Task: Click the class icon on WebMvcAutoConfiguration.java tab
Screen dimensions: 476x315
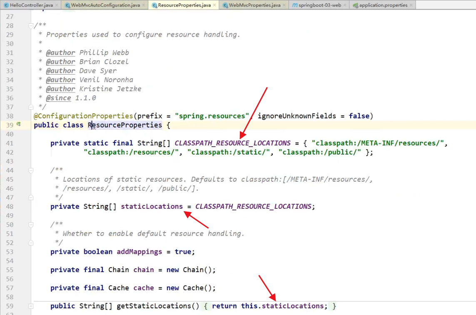Action: [x=67, y=5]
